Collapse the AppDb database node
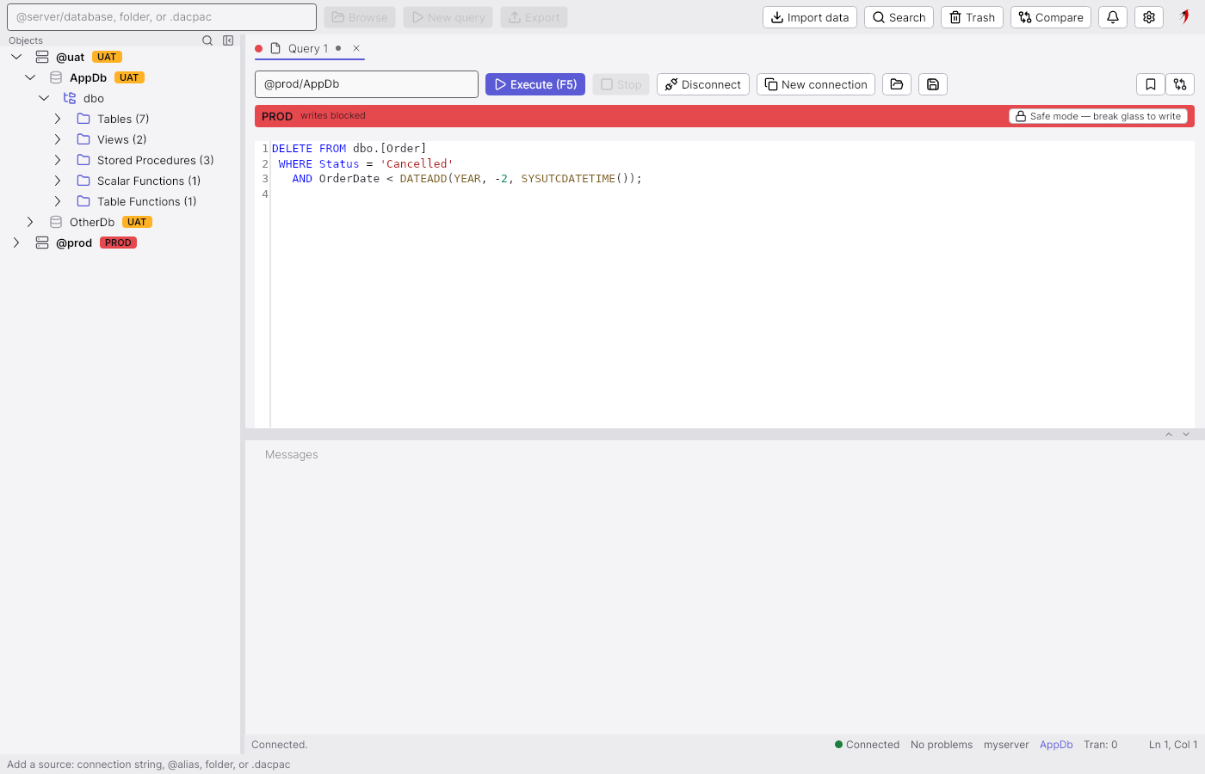The width and height of the screenshot is (1205, 774). click(30, 77)
